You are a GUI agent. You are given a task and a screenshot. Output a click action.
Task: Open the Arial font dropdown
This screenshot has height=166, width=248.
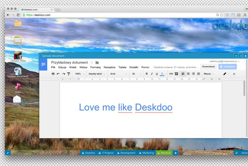coord(119,74)
